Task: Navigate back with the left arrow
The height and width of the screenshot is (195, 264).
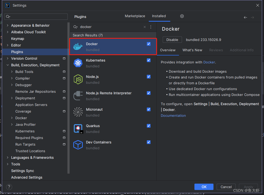Action: [245, 17]
